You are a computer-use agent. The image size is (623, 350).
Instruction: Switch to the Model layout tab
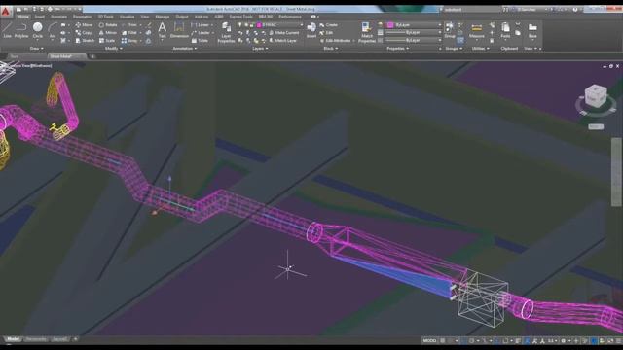13,339
